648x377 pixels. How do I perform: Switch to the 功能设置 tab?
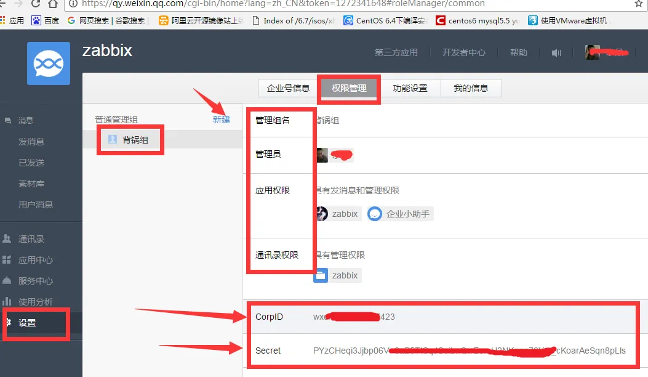(x=410, y=88)
